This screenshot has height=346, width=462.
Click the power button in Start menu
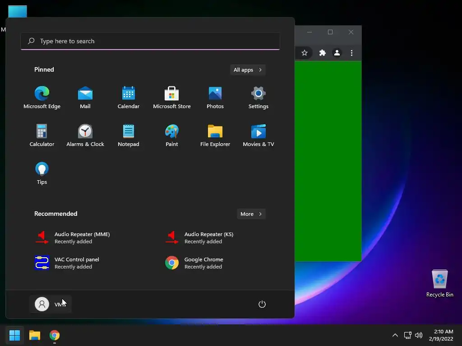(x=262, y=304)
